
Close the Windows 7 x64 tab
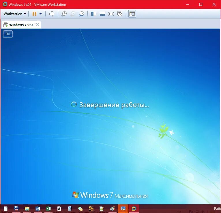click(x=38, y=25)
